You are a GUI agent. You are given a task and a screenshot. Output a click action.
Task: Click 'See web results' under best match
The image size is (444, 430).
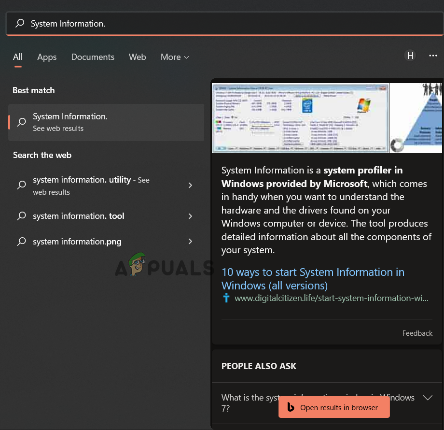[58, 129]
